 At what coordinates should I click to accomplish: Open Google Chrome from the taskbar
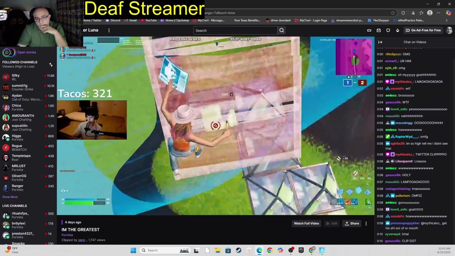pyautogui.click(x=270, y=250)
